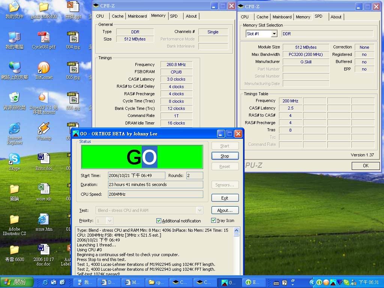The height and width of the screenshot is (288, 384).
Task: Click the disabled Start button in Orthos
Action: pos(225,146)
